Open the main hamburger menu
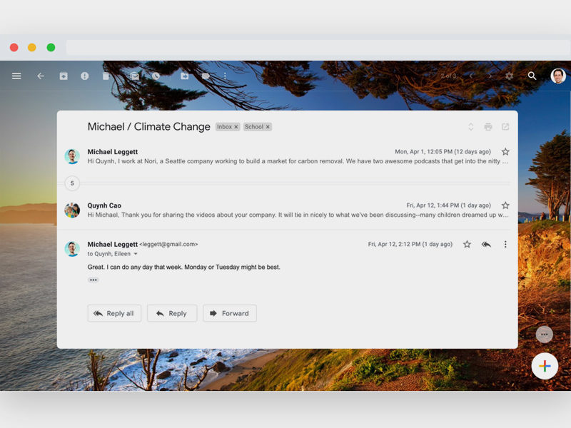 pyautogui.click(x=16, y=76)
